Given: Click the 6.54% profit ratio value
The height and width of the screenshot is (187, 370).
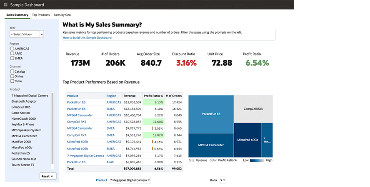Looking at the screenshot, I should point(257,63).
